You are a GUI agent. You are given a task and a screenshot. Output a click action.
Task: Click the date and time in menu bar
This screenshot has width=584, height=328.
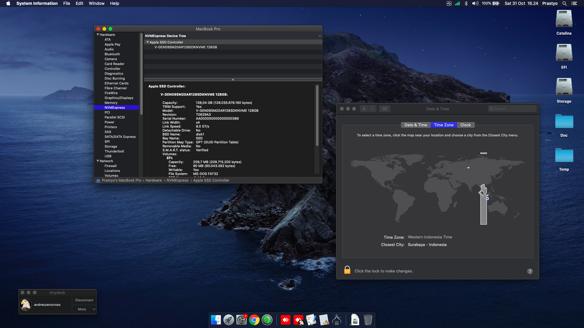click(x=521, y=3)
